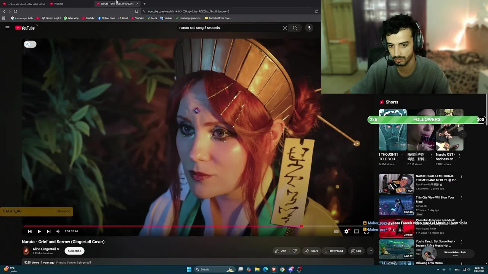Open the Maps bookmark
The height and width of the screenshot is (274, 488).
pyautogui.click(x=152, y=18)
